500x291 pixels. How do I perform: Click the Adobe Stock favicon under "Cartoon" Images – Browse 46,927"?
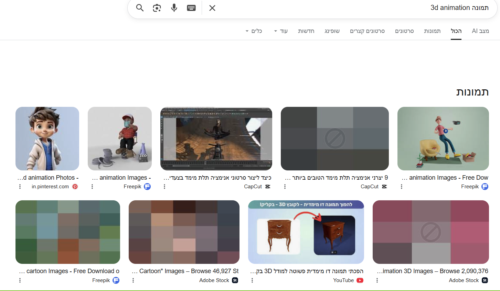click(235, 280)
